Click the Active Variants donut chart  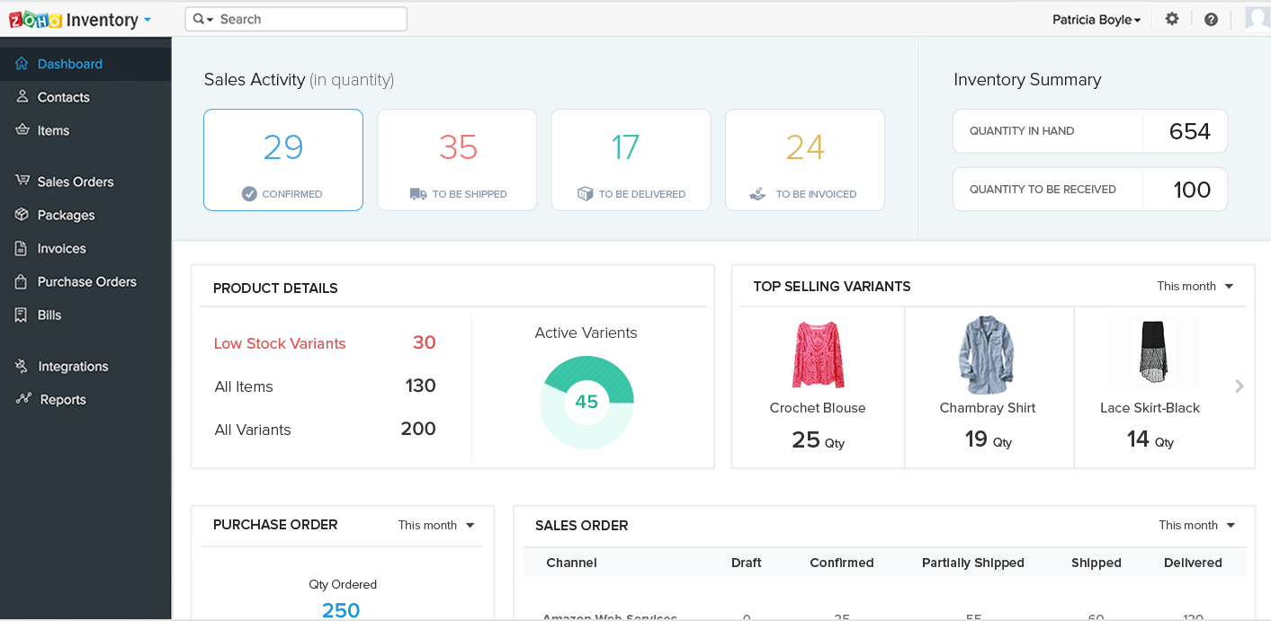(586, 402)
